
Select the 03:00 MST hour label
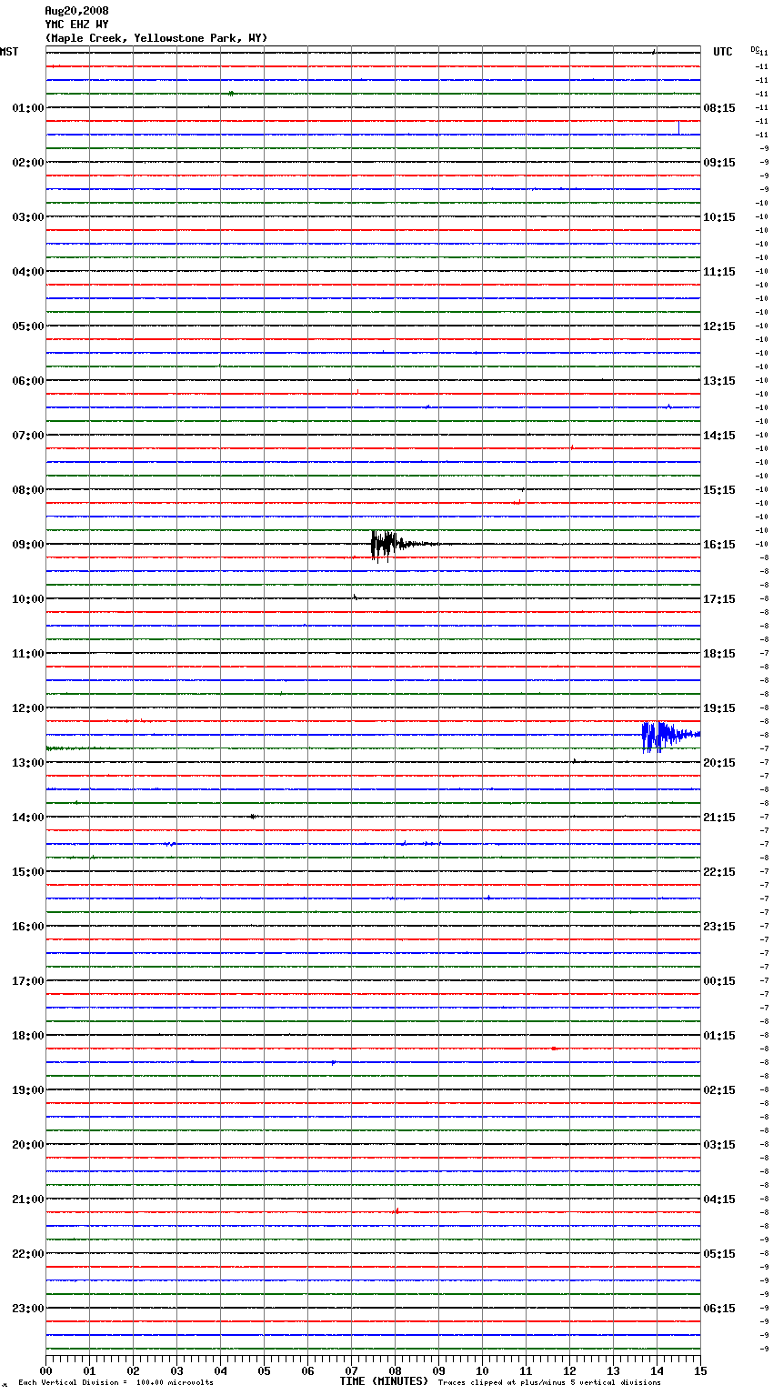click(x=27, y=217)
